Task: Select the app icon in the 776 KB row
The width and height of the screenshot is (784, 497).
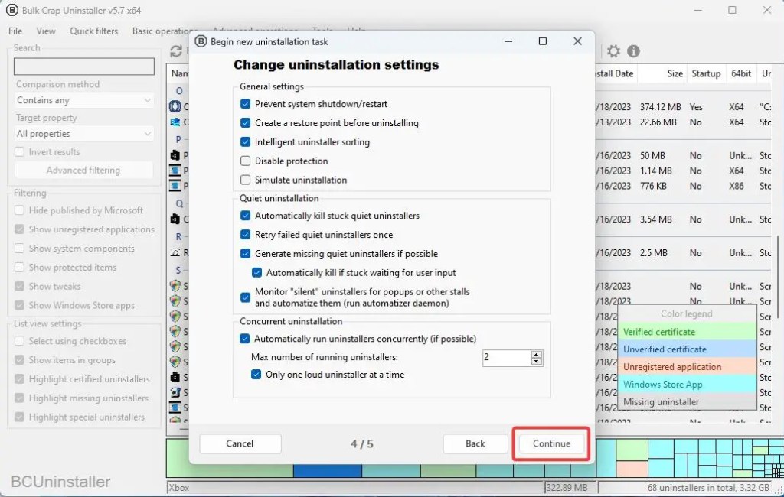Action: 175,186
